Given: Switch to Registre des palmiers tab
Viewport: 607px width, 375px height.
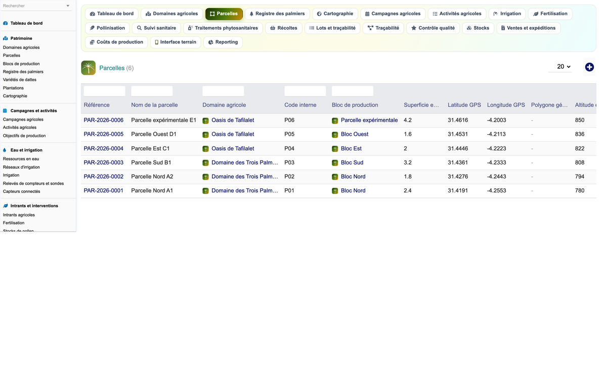Looking at the screenshot, I should pos(277,14).
